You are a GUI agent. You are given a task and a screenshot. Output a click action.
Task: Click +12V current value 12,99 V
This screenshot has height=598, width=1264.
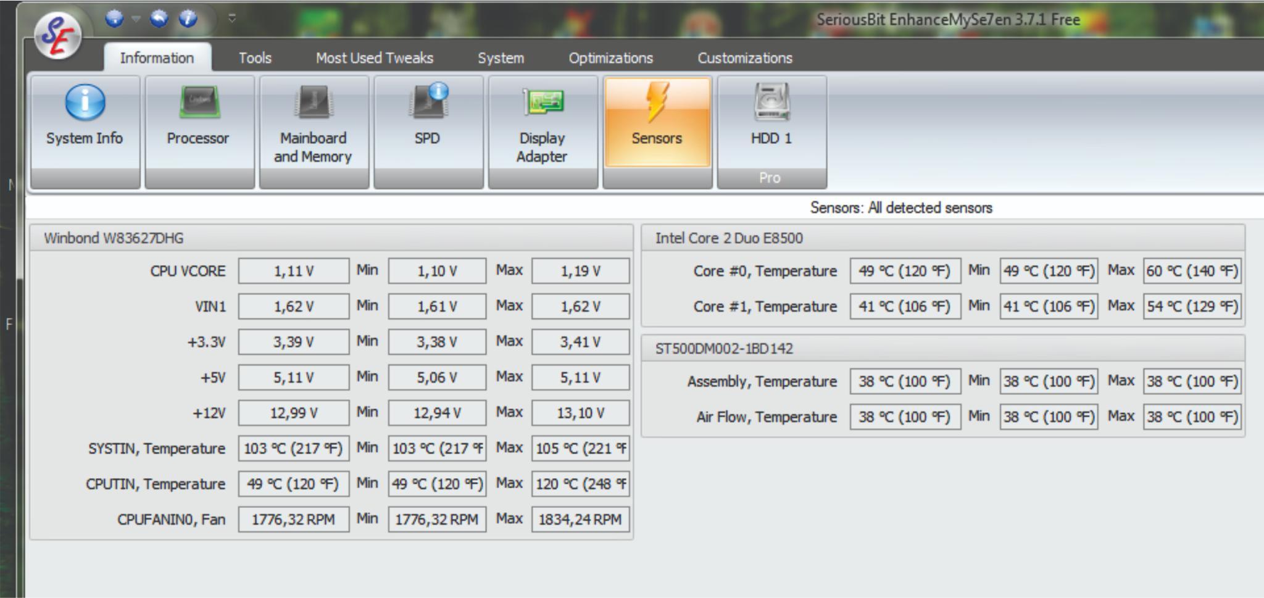coord(294,413)
